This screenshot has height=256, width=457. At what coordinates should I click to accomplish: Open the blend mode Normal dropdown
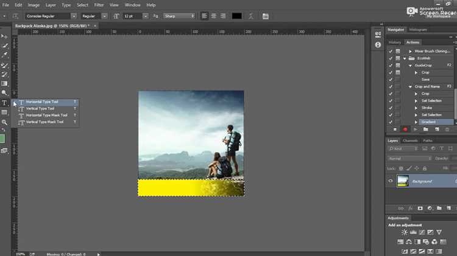[x=410, y=159]
